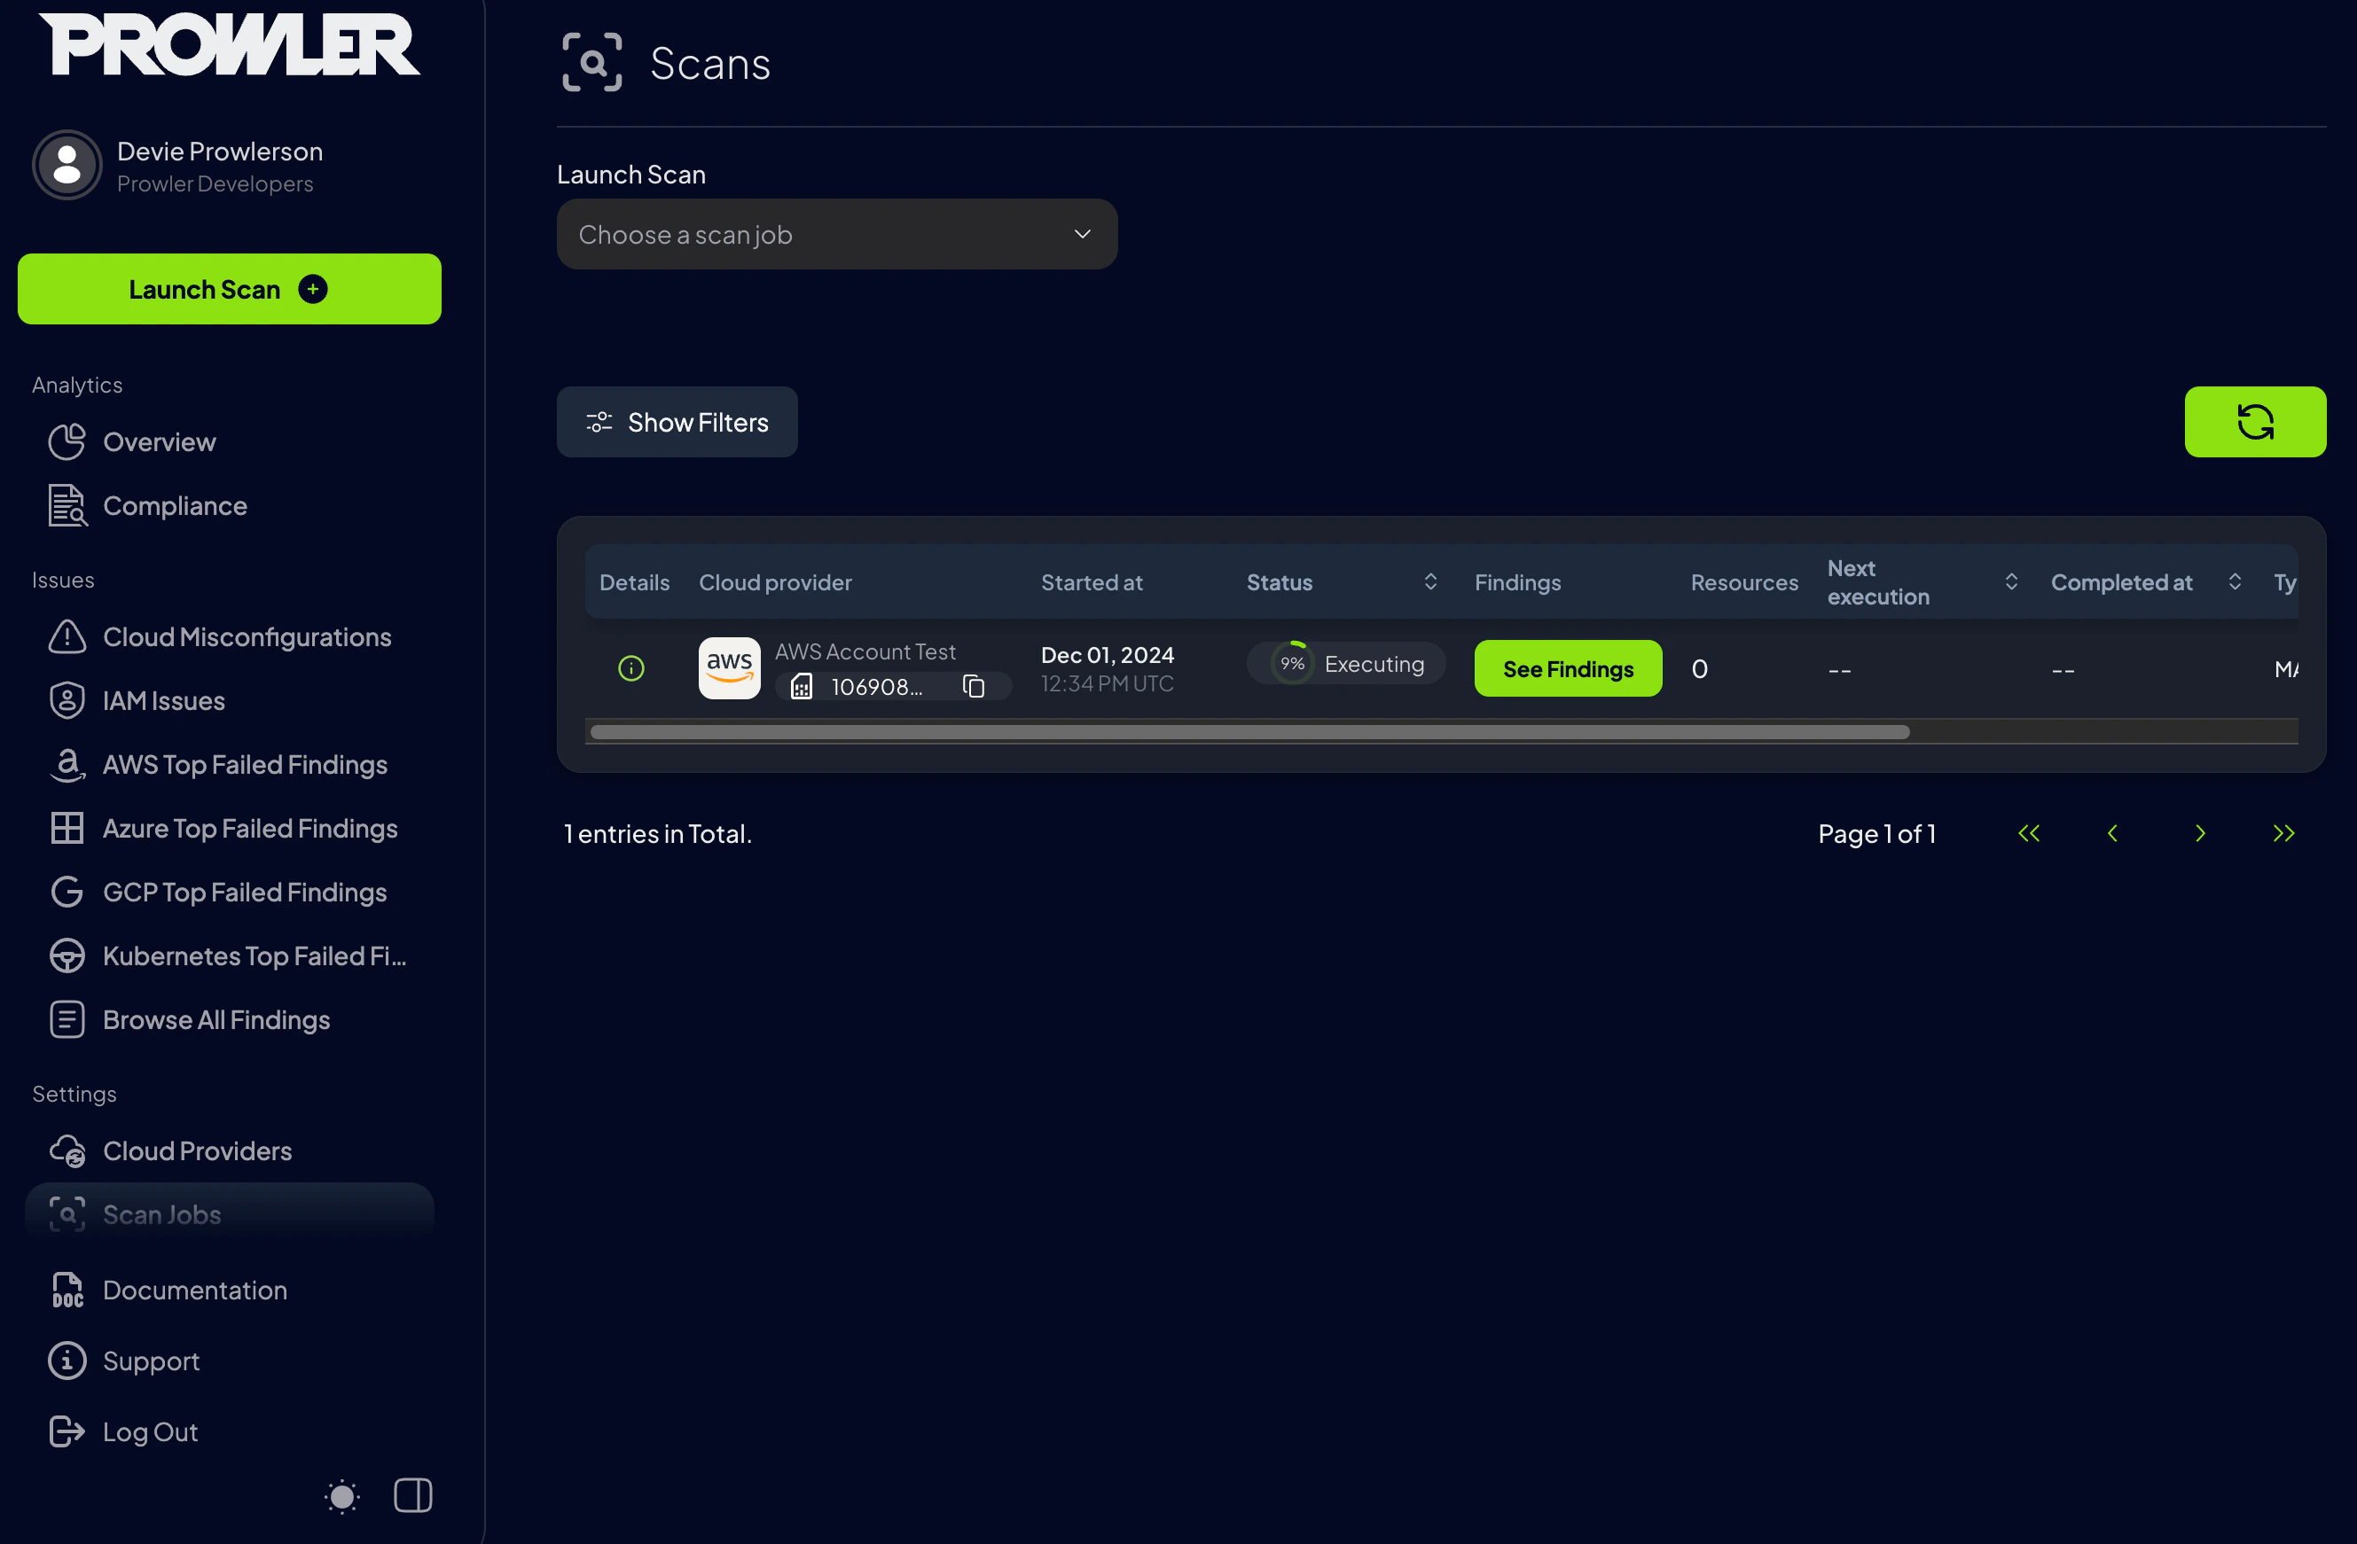Viewport: 2357px width, 1544px height.
Task: Sort by Status column
Action: pos(1430,582)
